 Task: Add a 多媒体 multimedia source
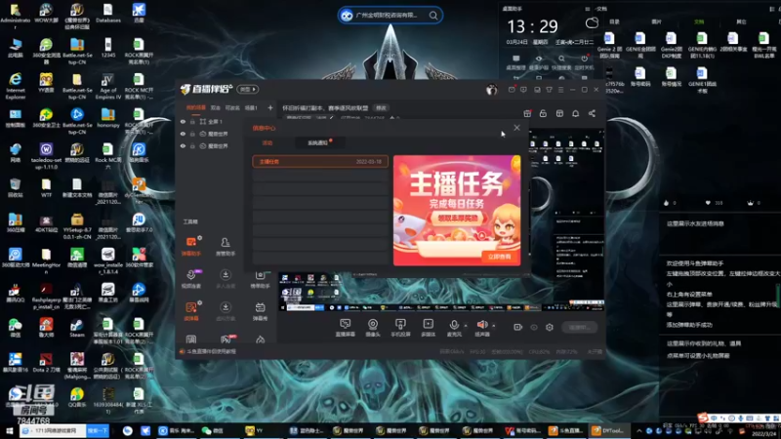point(428,328)
